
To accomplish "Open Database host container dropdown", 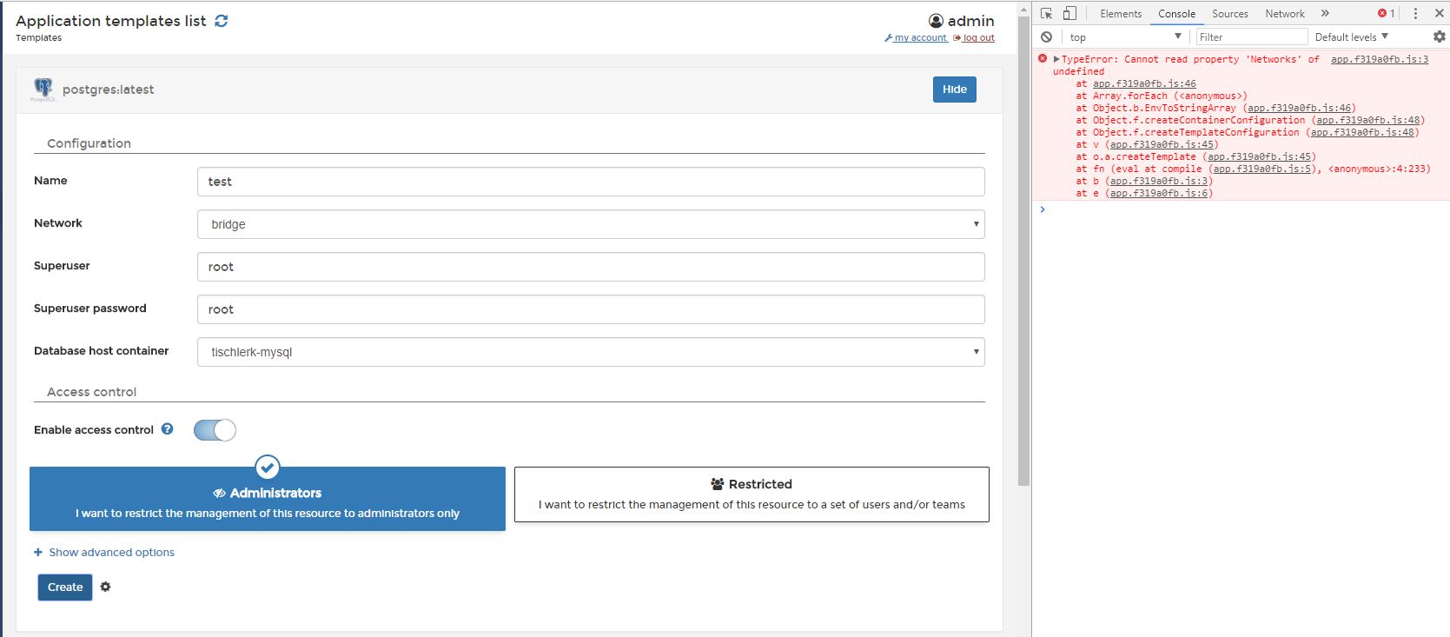I will pos(591,352).
